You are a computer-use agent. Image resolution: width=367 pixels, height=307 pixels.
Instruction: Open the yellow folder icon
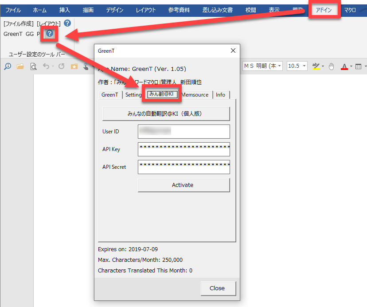coord(20,66)
